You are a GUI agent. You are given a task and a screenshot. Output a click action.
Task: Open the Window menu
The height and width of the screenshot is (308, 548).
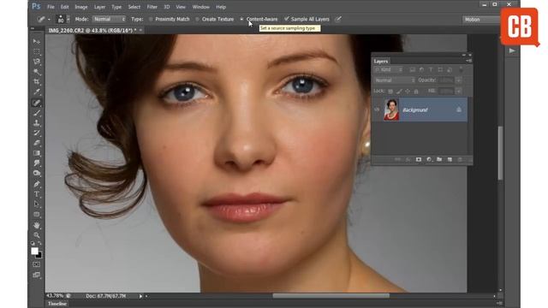click(x=201, y=7)
